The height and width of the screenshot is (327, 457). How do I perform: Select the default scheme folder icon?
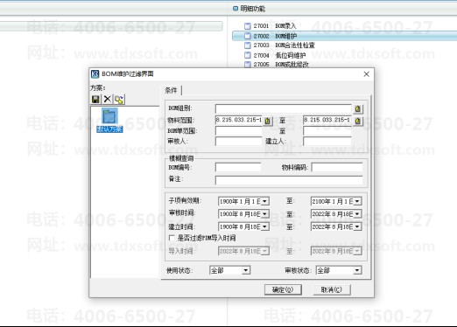click(x=109, y=116)
